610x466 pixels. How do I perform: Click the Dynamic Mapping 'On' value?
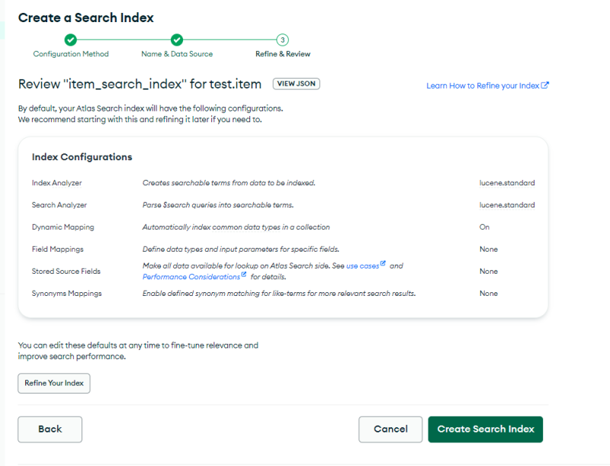tap(484, 227)
